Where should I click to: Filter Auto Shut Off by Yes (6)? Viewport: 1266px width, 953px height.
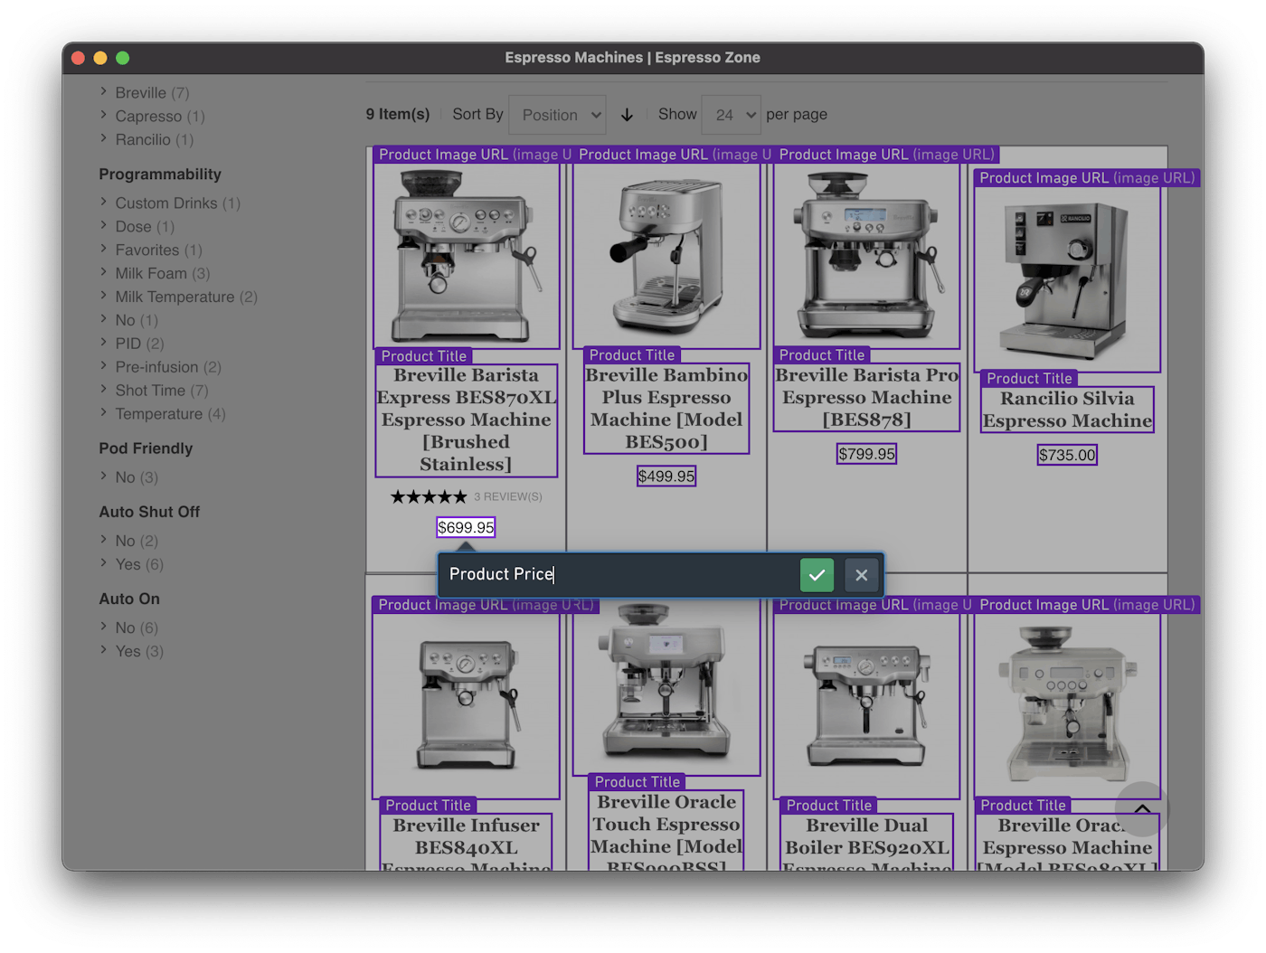coord(139,565)
